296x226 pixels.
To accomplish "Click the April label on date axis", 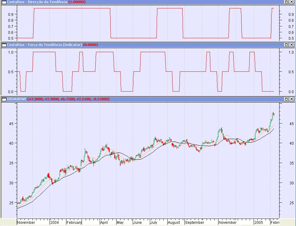I will coord(104,223).
